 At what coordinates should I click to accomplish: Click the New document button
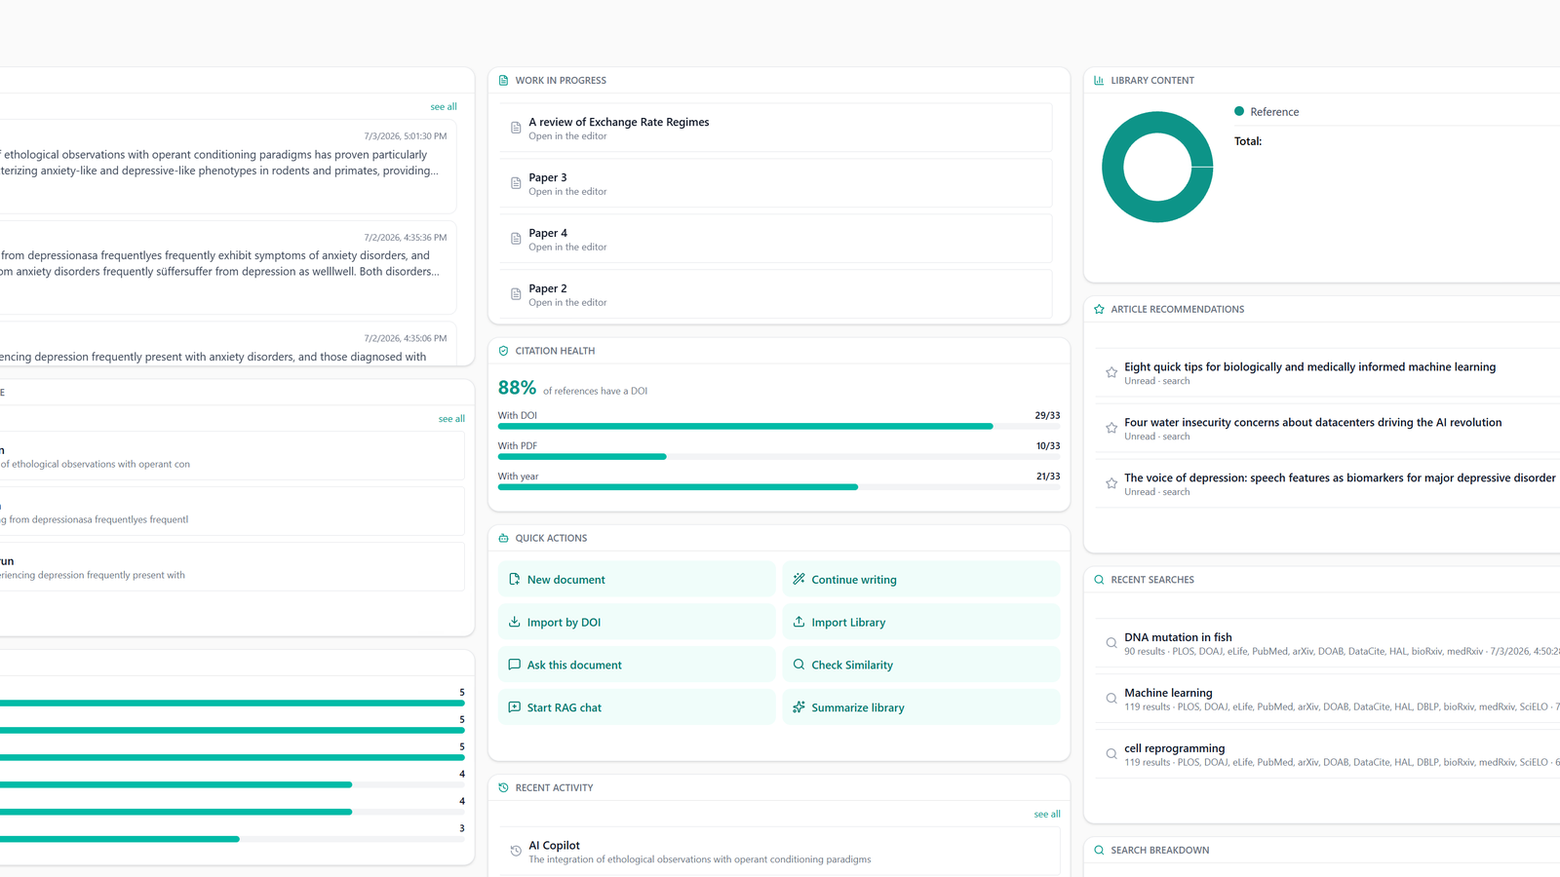pyautogui.click(x=637, y=579)
